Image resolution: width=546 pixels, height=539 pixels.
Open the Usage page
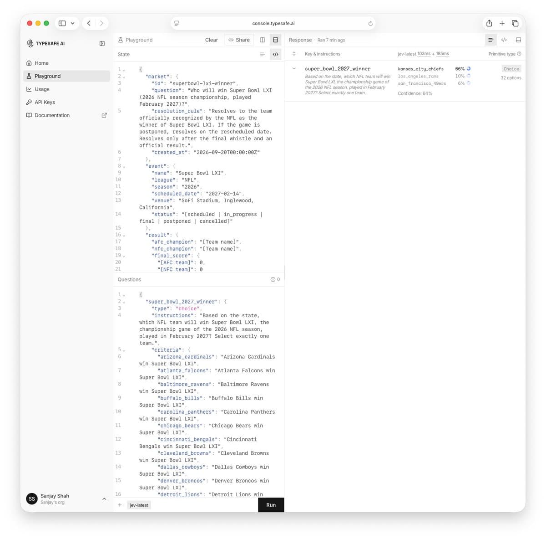pos(66,89)
